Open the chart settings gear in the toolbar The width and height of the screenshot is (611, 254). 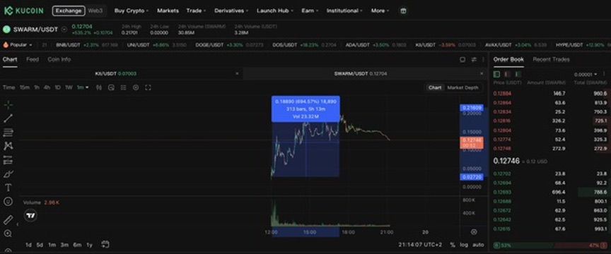pyautogui.click(x=136, y=87)
